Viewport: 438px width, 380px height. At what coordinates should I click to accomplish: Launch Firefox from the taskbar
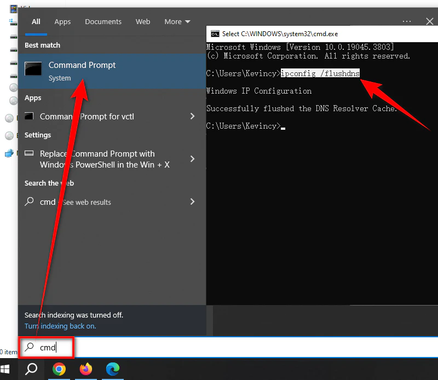86,370
